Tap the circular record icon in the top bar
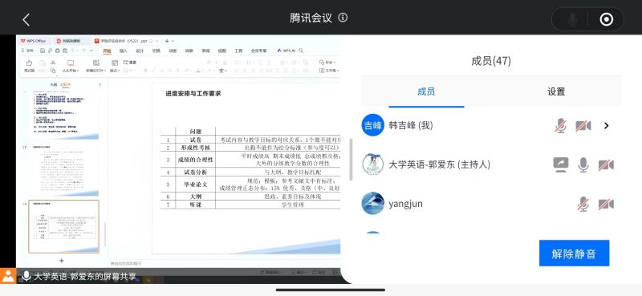The height and width of the screenshot is (296, 642). pyautogui.click(x=606, y=19)
